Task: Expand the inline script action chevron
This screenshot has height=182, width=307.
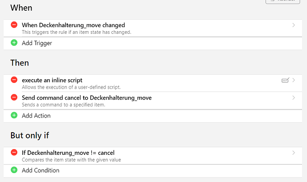Action: (294, 80)
